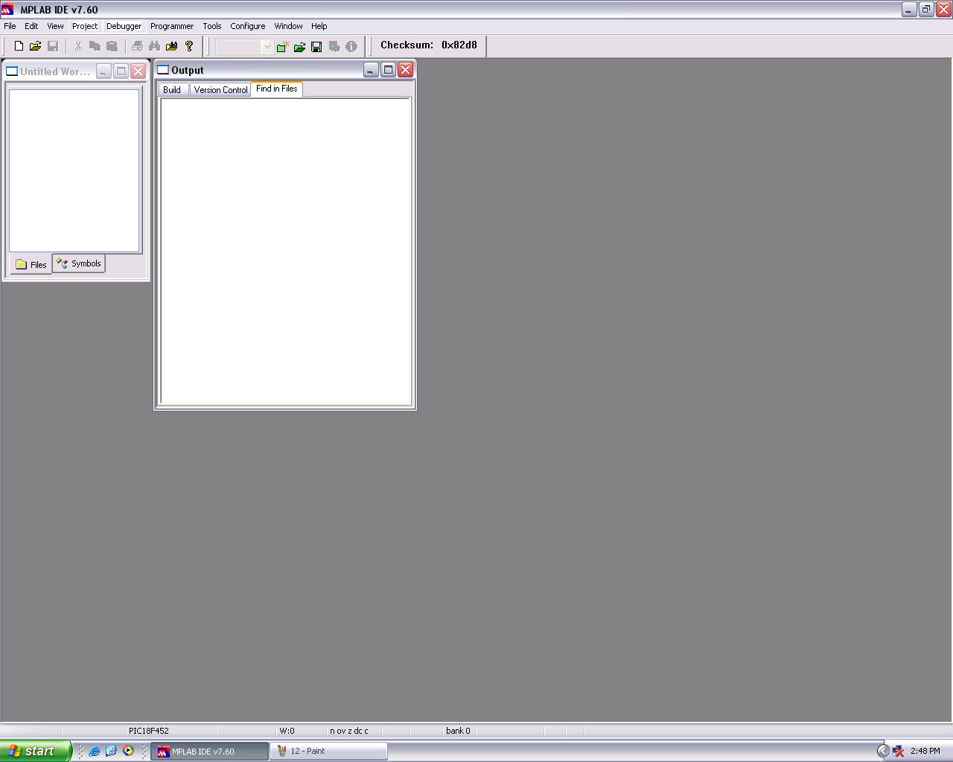Open the Configure menu

tap(247, 26)
